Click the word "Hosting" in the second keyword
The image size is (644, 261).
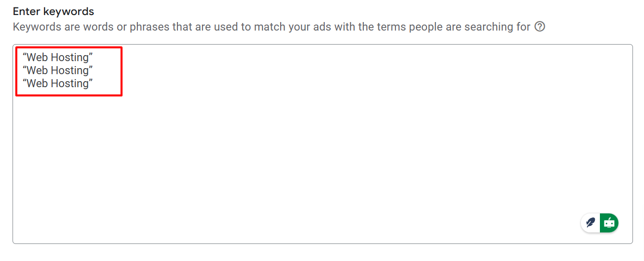click(69, 71)
